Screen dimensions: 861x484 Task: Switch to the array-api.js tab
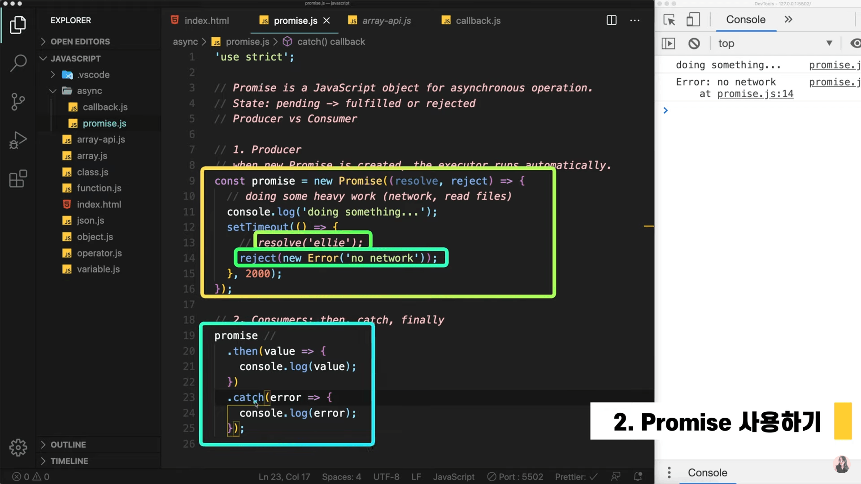click(x=386, y=21)
